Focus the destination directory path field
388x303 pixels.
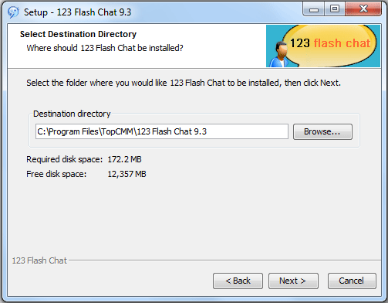162,131
